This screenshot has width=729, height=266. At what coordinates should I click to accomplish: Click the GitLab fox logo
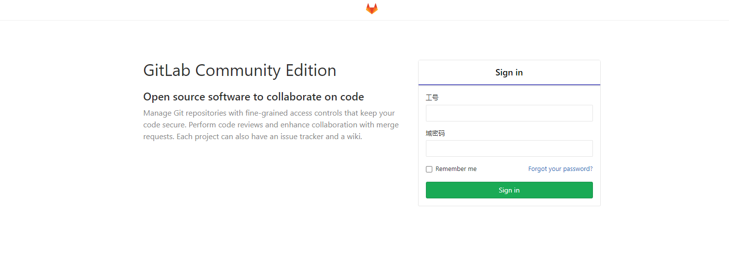371,9
